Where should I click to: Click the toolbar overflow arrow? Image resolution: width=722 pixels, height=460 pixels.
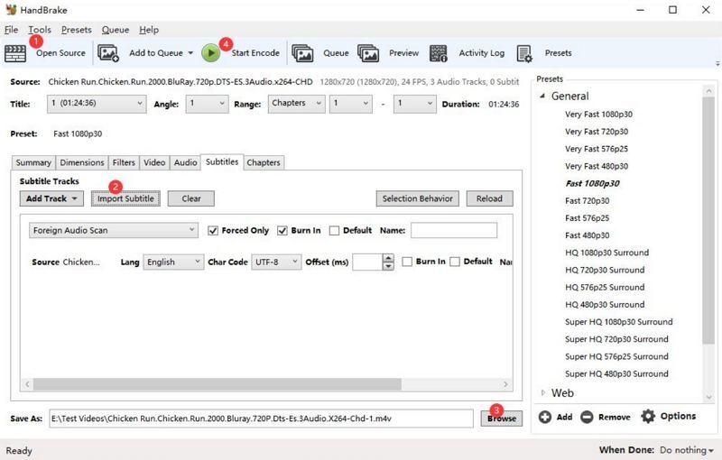pyautogui.click(x=717, y=63)
